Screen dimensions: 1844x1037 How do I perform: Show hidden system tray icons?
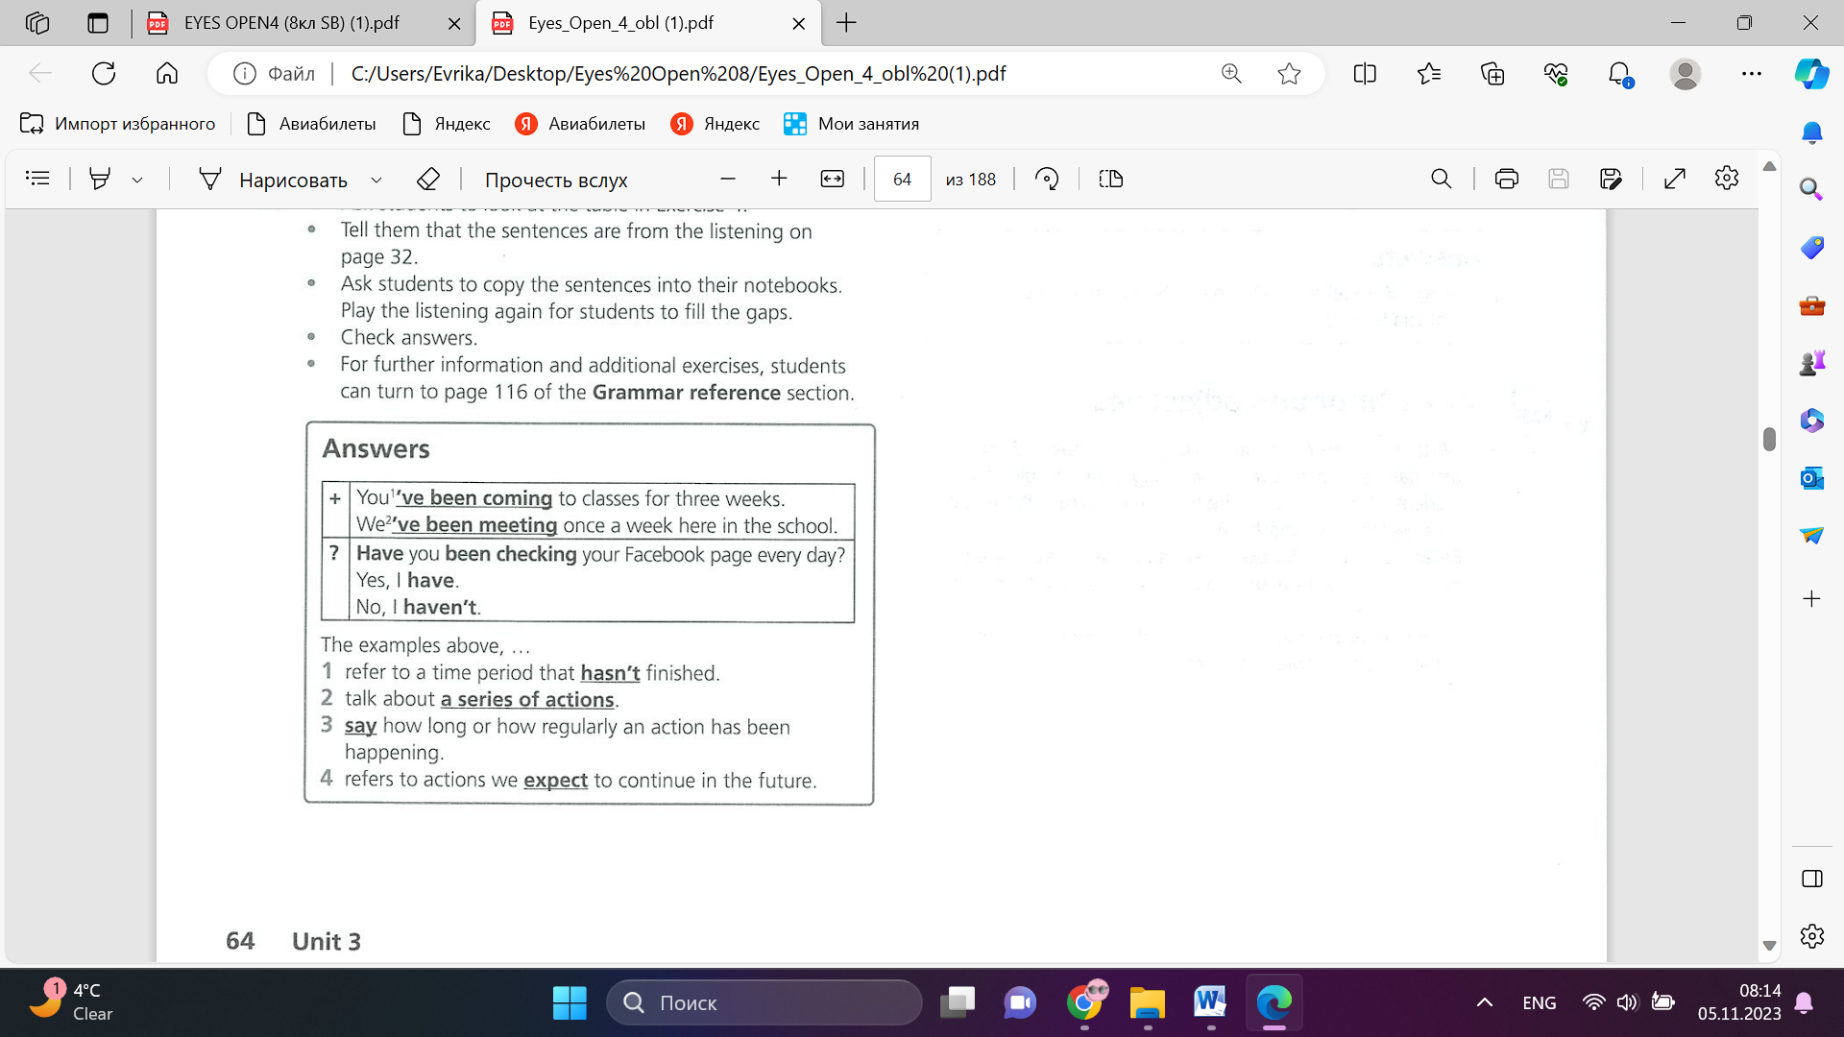click(1484, 1002)
